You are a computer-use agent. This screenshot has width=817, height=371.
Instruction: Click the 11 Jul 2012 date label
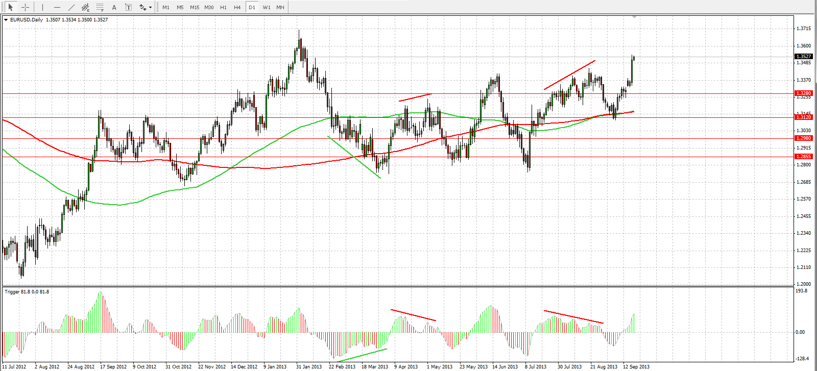click(x=13, y=366)
